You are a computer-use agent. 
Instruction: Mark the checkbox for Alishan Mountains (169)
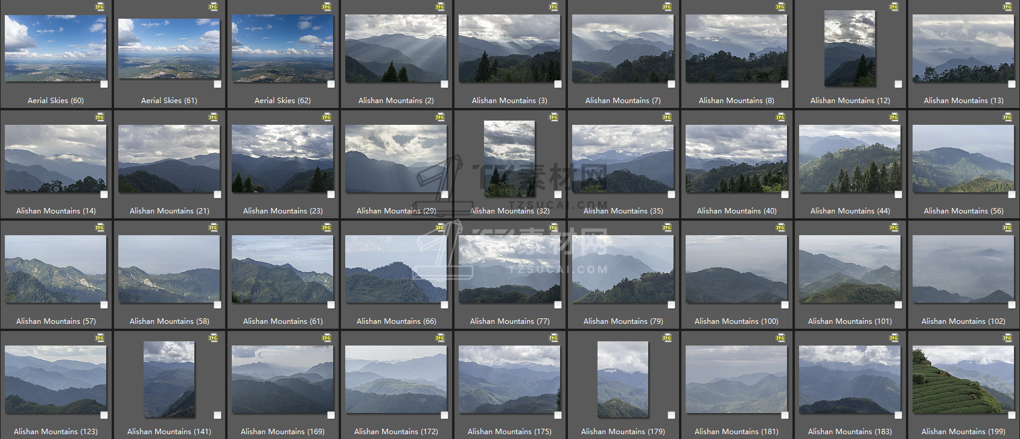[x=331, y=415]
